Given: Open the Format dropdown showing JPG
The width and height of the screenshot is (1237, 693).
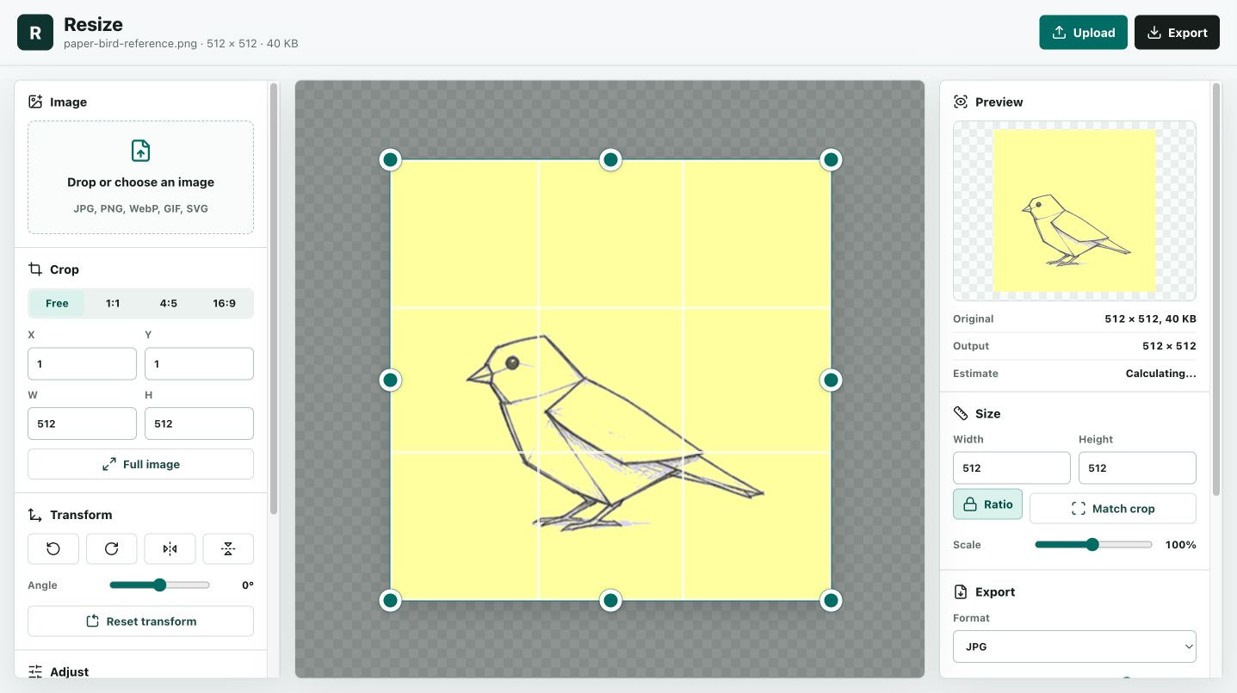Looking at the screenshot, I should pyautogui.click(x=1074, y=647).
